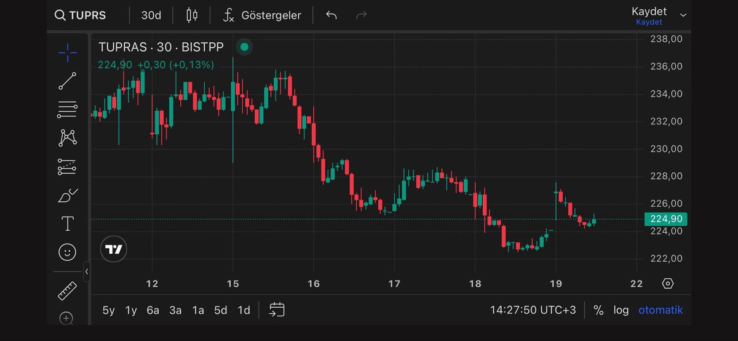This screenshot has width=738, height=341.
Task: Open the Fibonacci retracement tools
Action: [x=68, y=109]
